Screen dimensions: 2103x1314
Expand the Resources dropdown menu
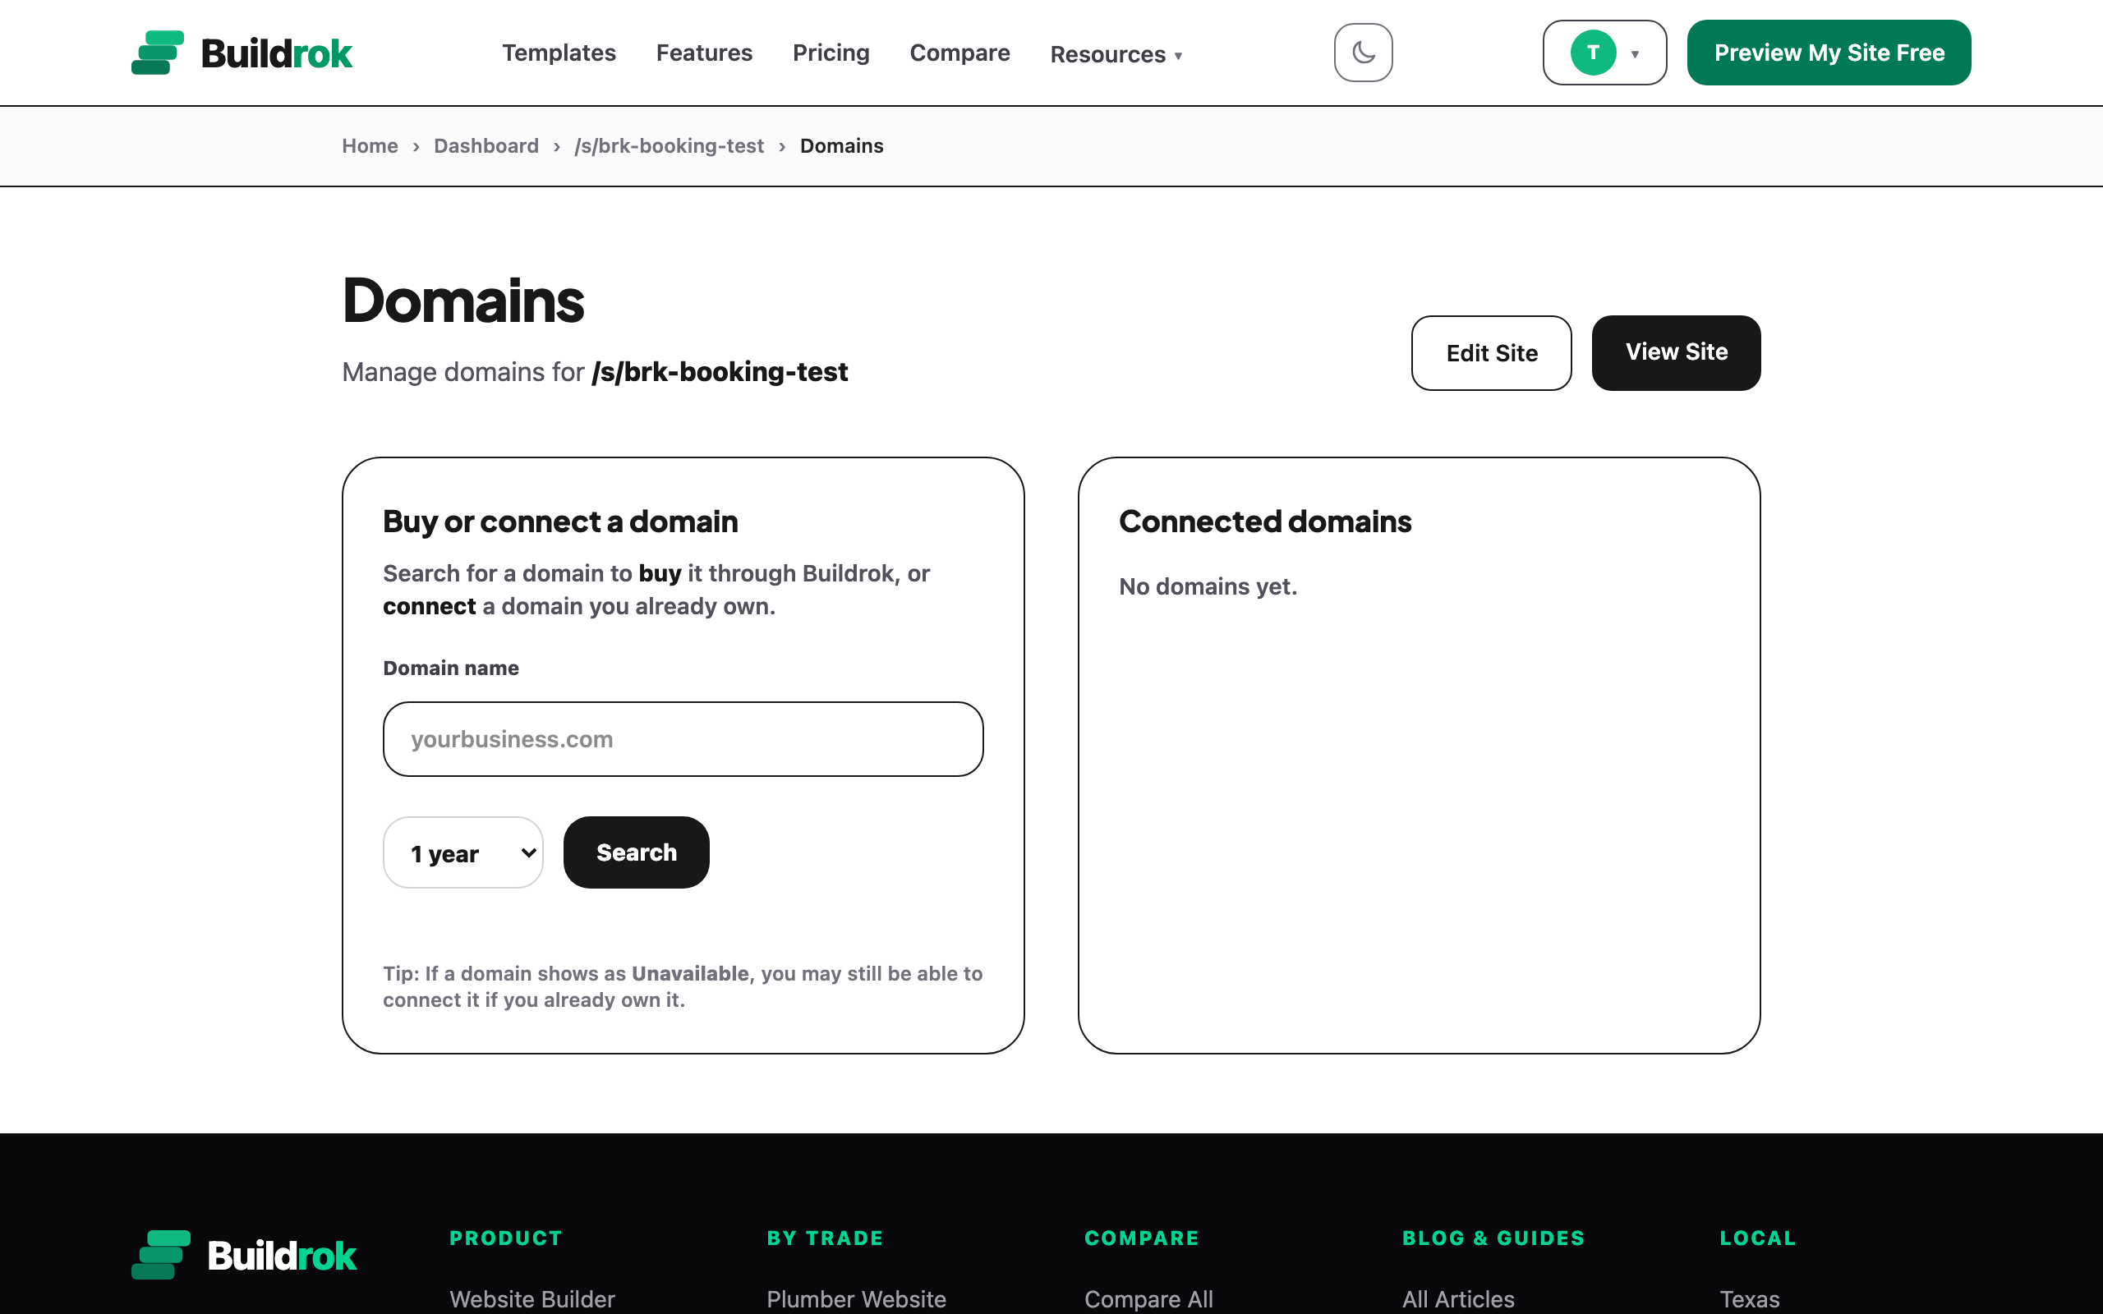(x=1116, y=54)
